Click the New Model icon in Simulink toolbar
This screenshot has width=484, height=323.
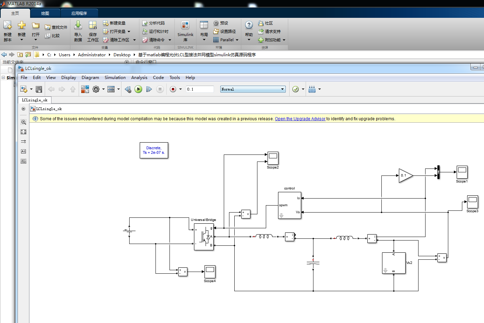(24, 89)
